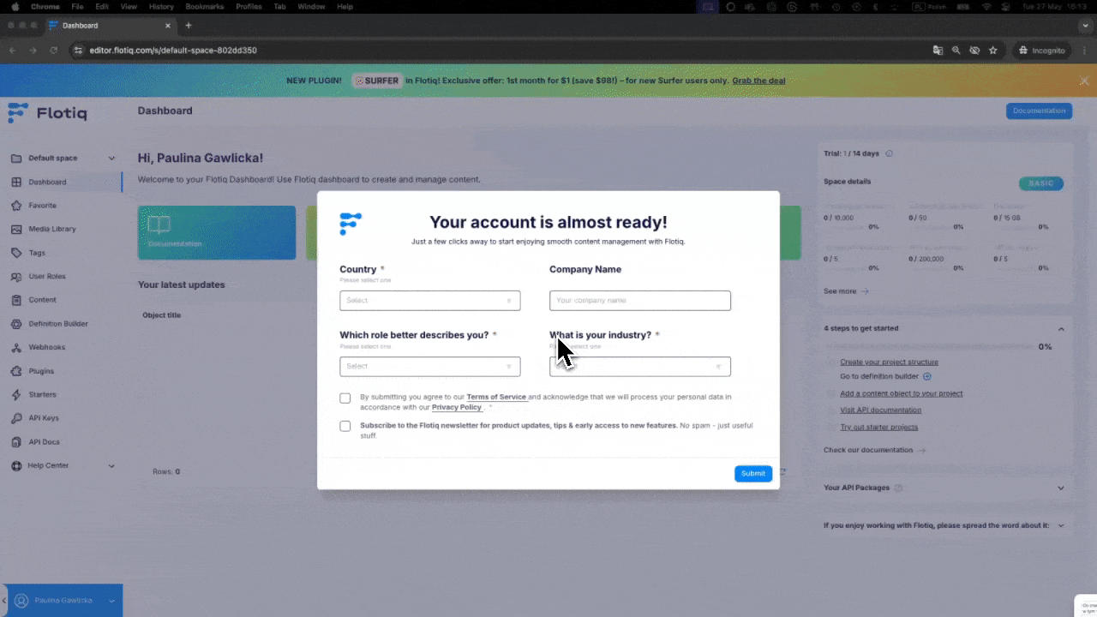Click the translate icon in the address bar
The width and height of the screenshot is (1097, 617).
coord(938,51)
